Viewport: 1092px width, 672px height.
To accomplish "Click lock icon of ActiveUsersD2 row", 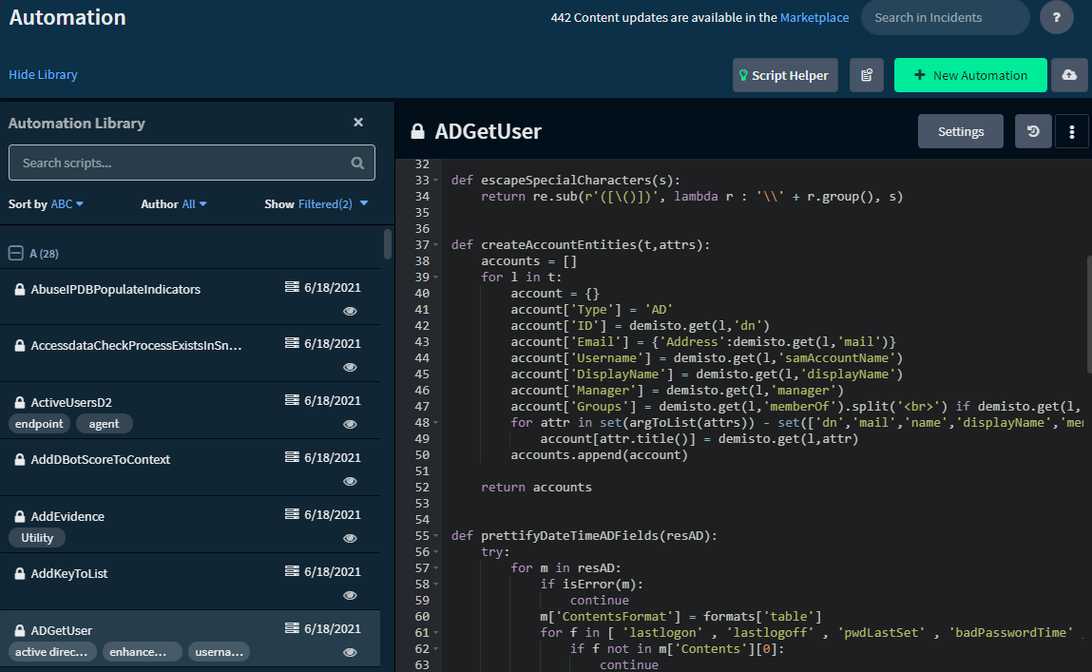I will (20, 402).
